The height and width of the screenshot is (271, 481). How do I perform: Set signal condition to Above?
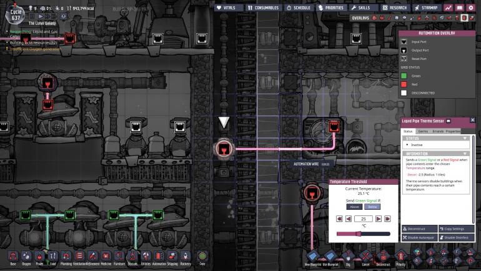tap(354, 207)
